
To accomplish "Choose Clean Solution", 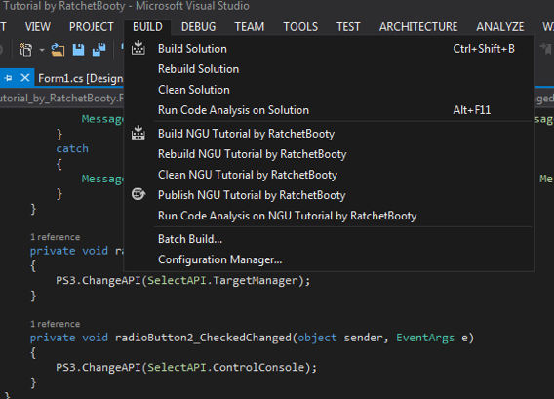I will click(329, 90).
